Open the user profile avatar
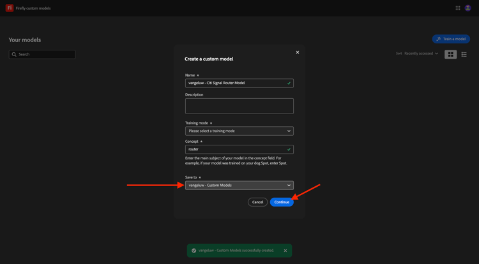This screenshot has width=479, height=264. tap(468, 8)
